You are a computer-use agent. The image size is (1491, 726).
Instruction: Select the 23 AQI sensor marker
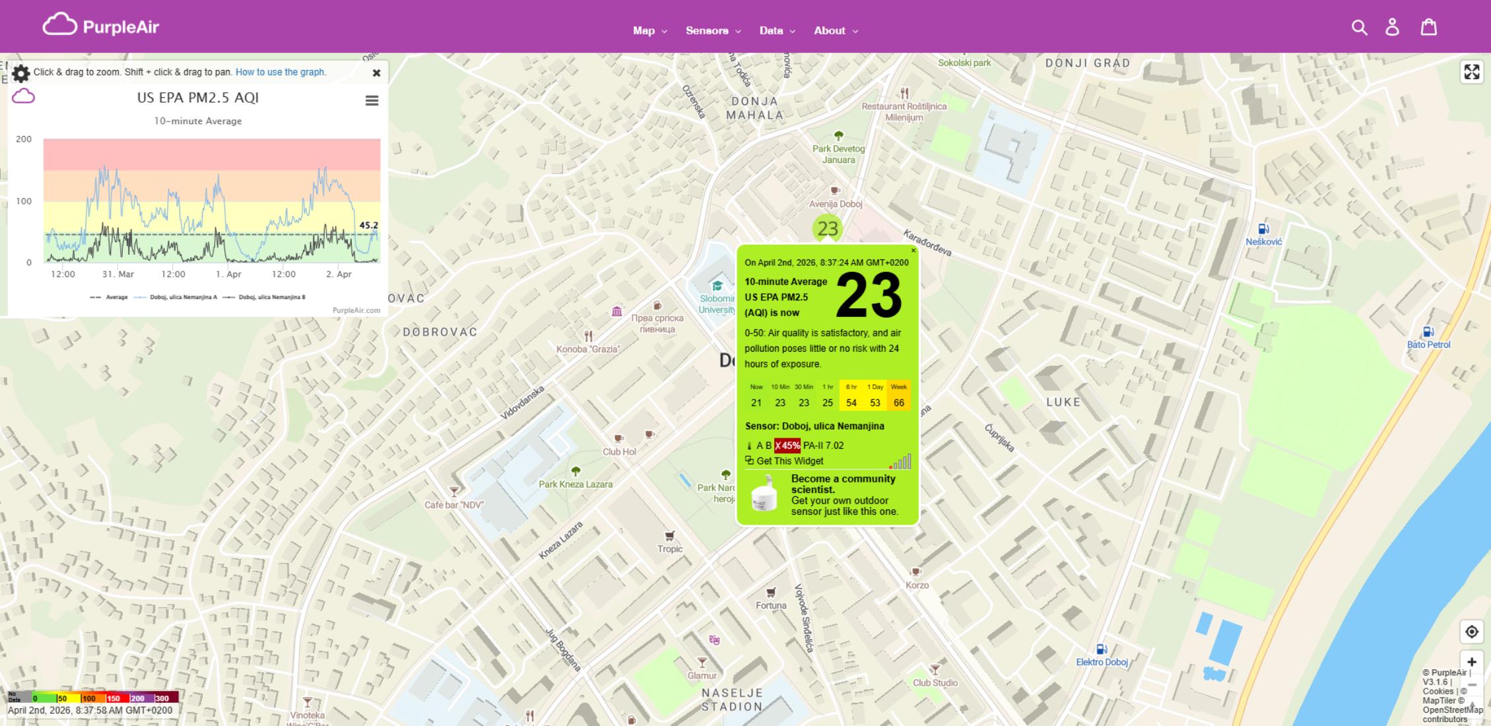[x=827, y=228]
